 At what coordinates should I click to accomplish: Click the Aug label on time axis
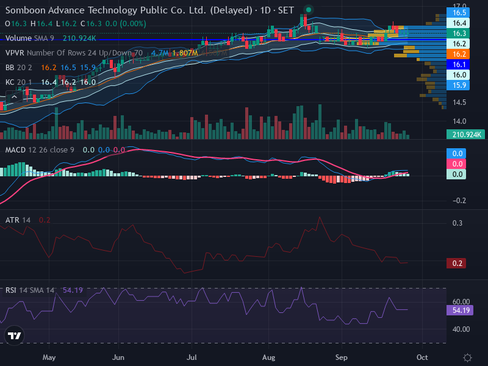click(x=268, y=357)
